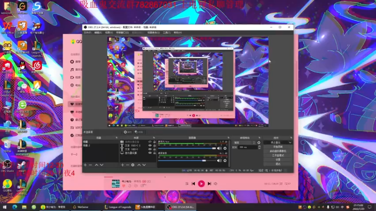Remove the selected scene with minus button

point(90,165)
